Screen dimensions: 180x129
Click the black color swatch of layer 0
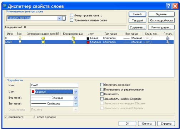click(88, 38)
